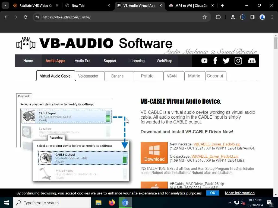Click the CABLE Output recording device image
278x208 pixels.
coord(46,158)
